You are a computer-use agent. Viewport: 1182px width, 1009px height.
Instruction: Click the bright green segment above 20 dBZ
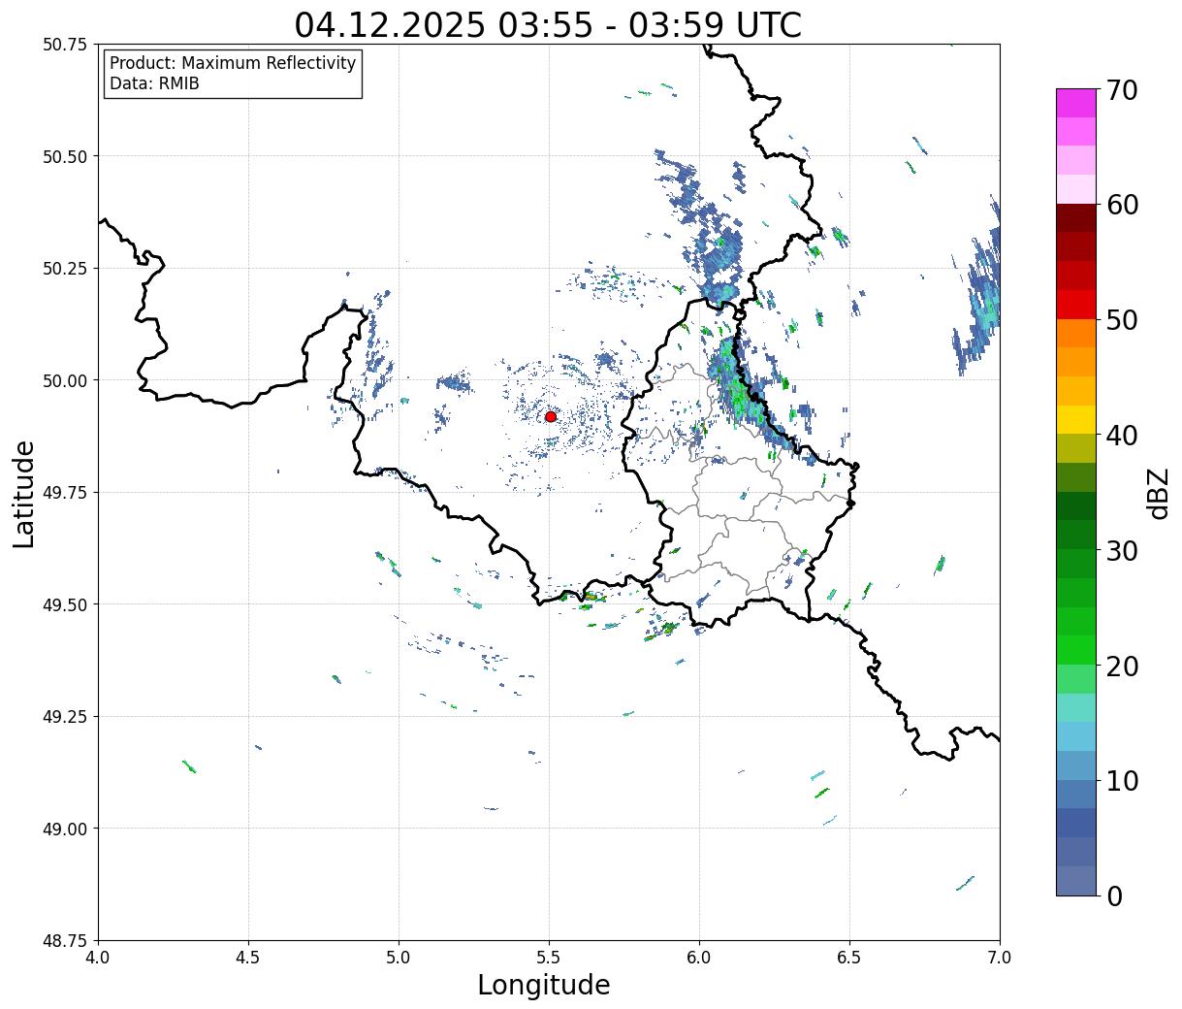pos(1076,650)
